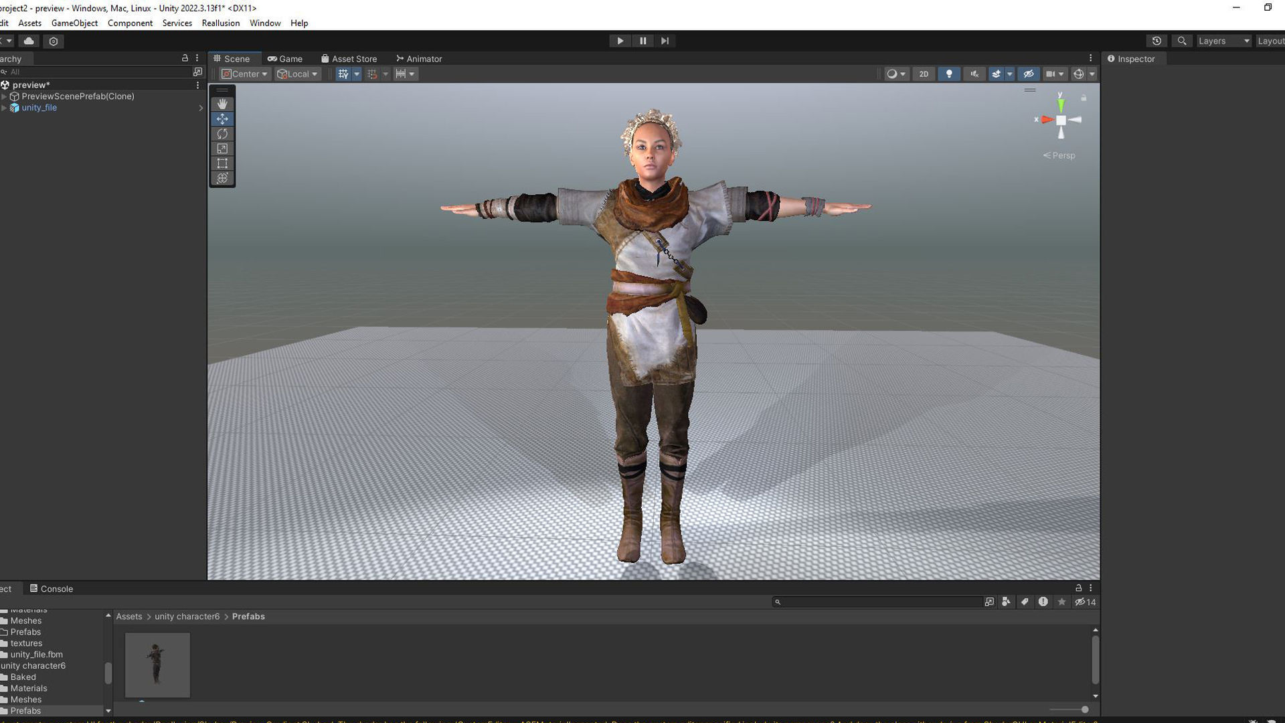Click the scene orientation gizmo center cube
Screen dimensions: 1285x723
1061,120
